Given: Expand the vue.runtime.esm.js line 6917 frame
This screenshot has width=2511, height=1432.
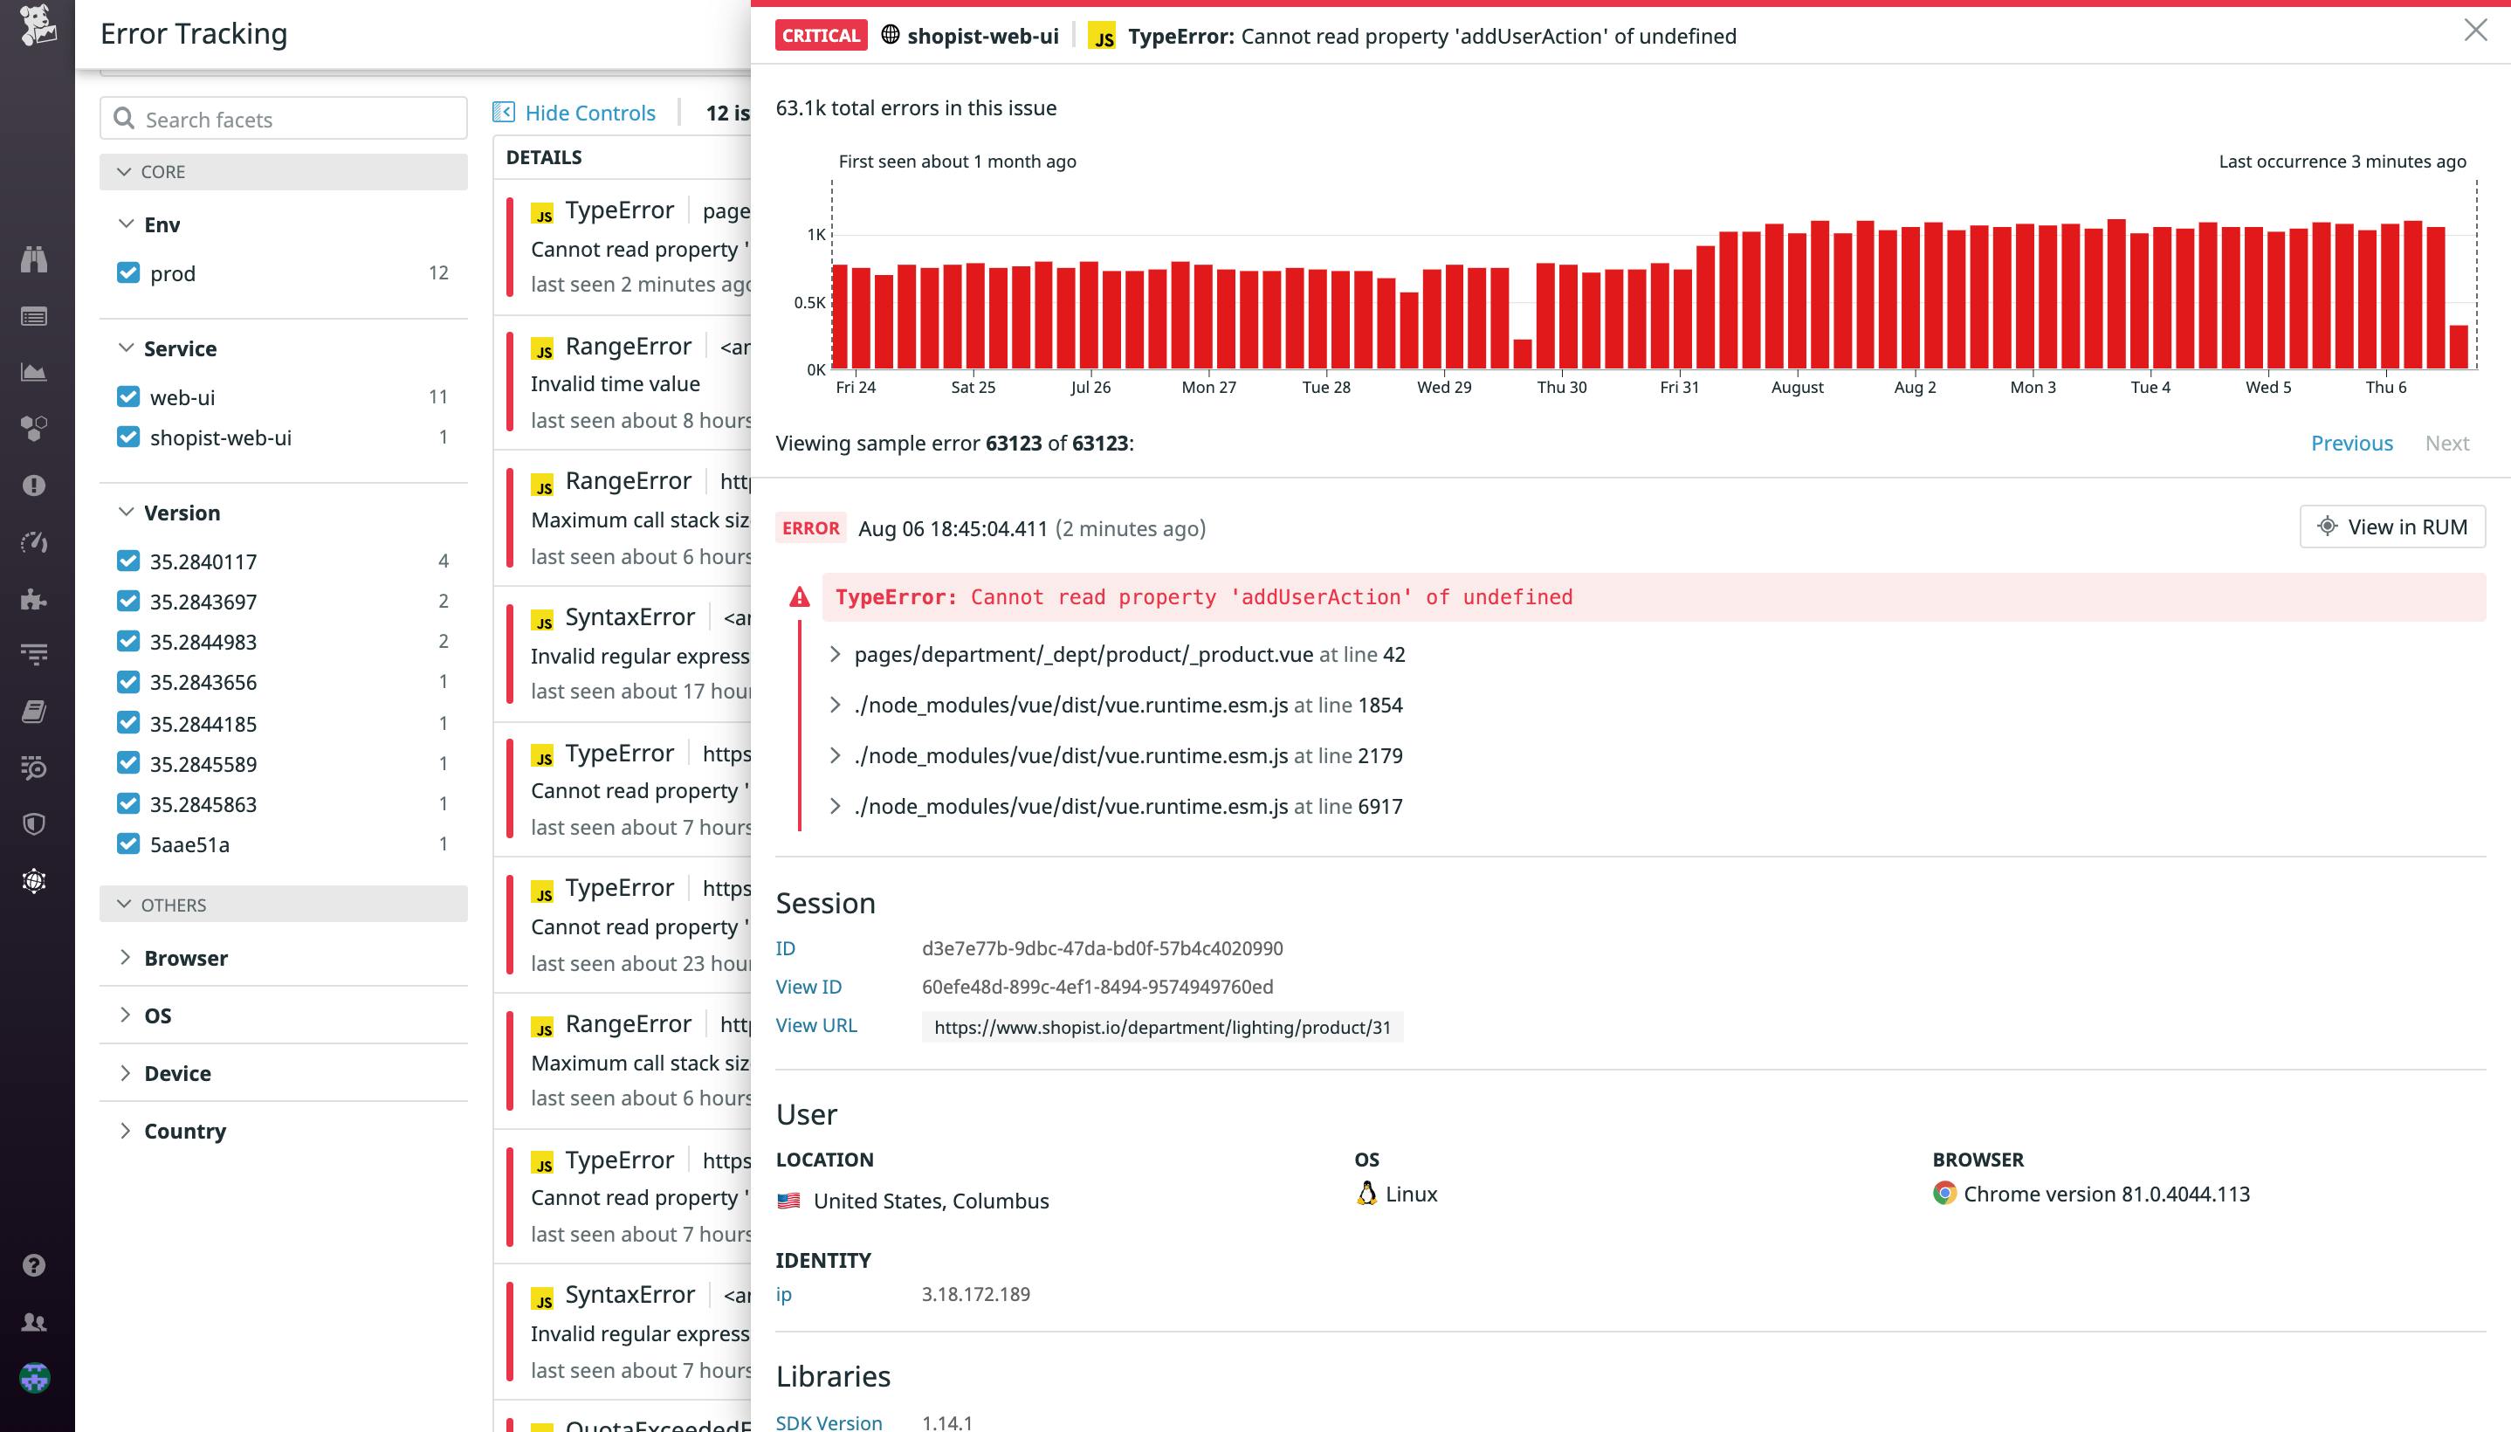Looking at the screenshot, I should (835, 807).
